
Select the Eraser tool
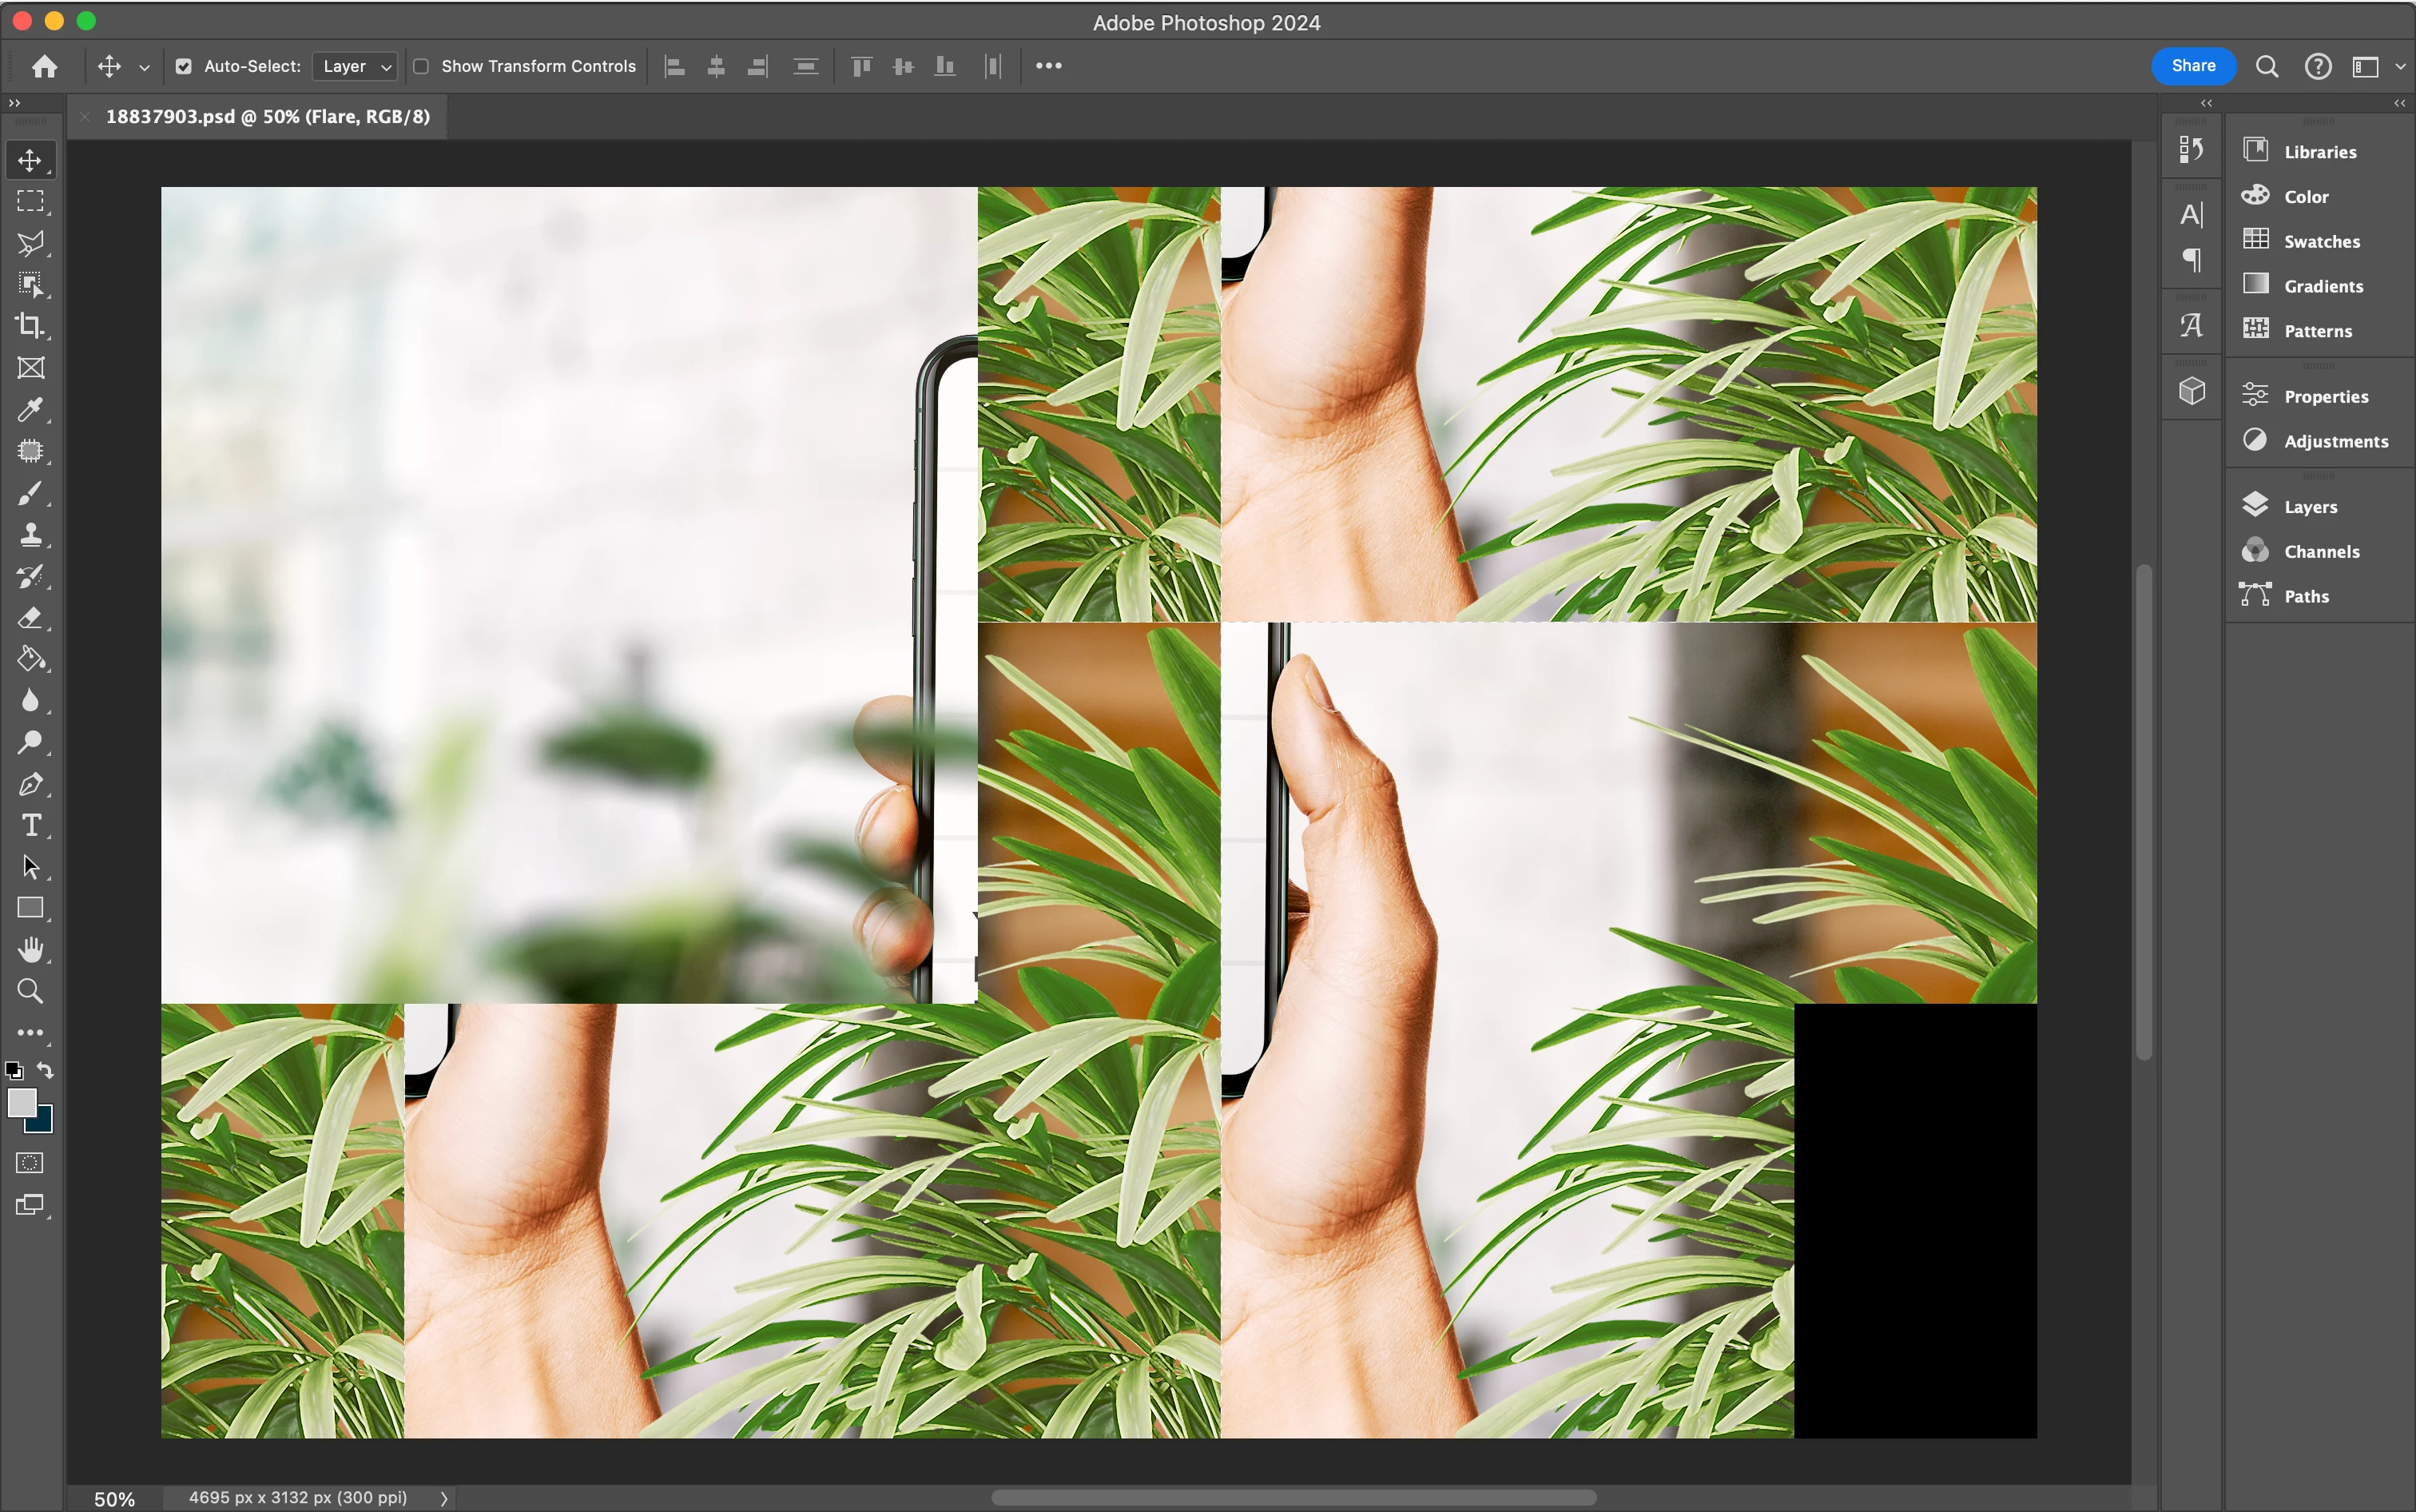(30, 618)
